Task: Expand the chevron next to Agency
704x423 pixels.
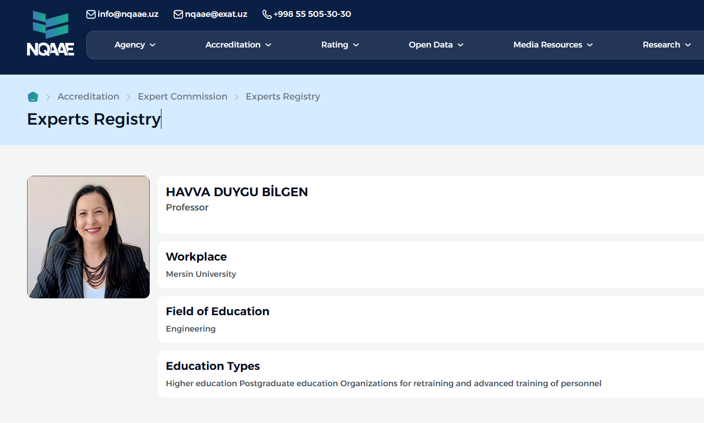Action: coord(152,45)
